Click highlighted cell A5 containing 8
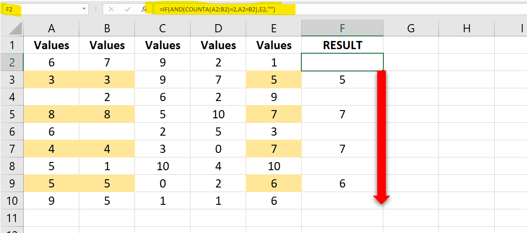This screenshot has height=233, width=527. [52, 114]
